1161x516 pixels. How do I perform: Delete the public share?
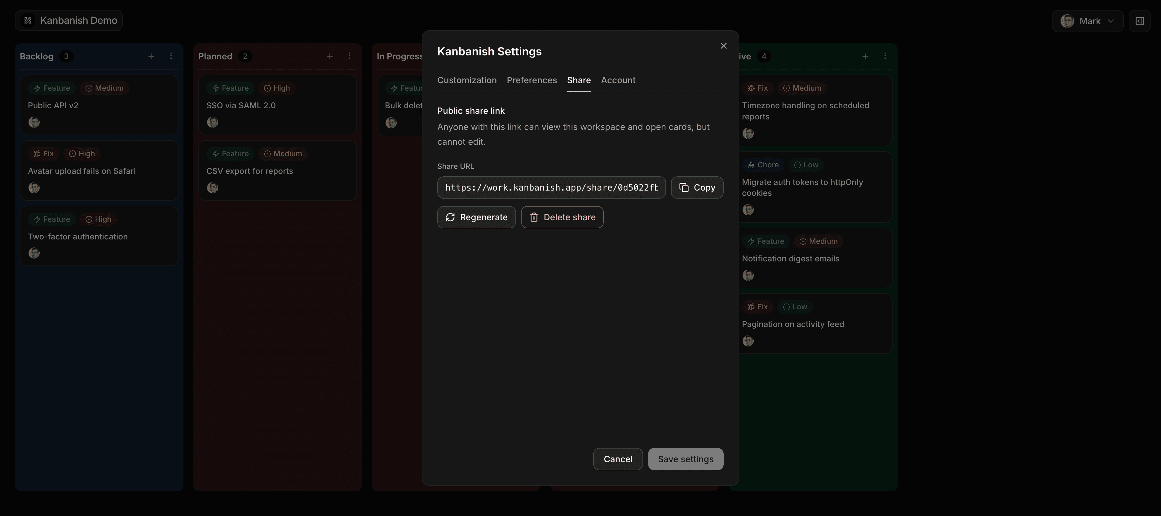tap(562, 217)
